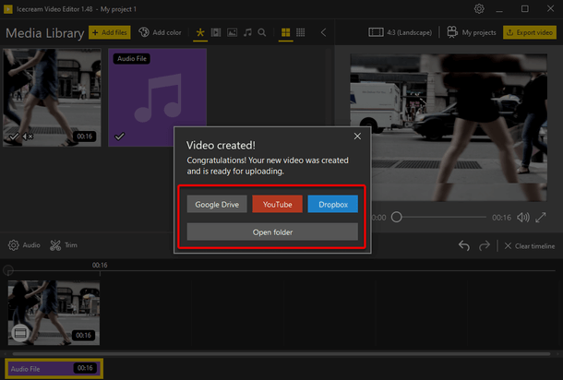Select the video clip on the timeline

[x=54, y=313]
